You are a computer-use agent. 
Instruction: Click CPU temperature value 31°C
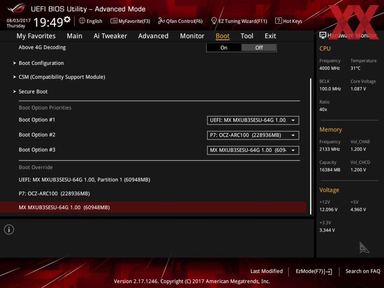355,68
